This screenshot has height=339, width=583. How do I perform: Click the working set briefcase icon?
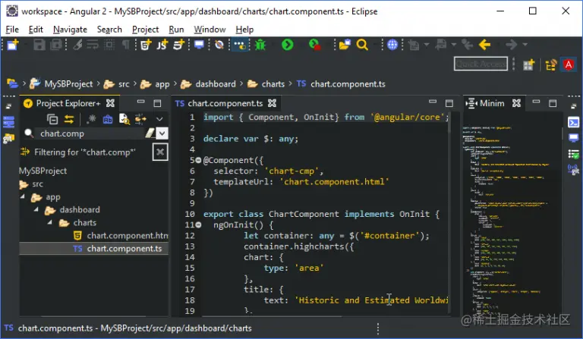click(108, 119)
